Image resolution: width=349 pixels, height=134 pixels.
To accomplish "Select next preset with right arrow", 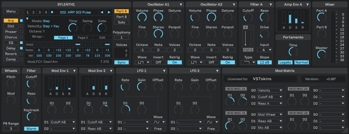I will point(109,12).
